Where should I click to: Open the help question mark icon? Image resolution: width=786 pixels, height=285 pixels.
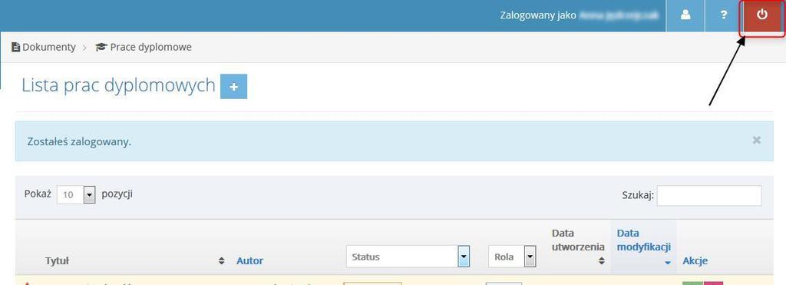click(723, 15)
